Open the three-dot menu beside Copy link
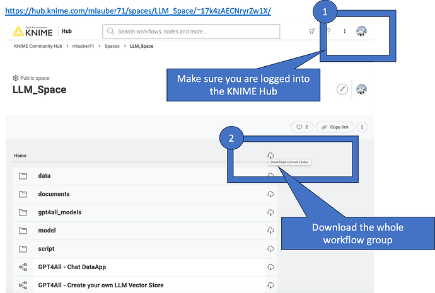This screenshot has width=435, height=293. (x=362, y=127)
